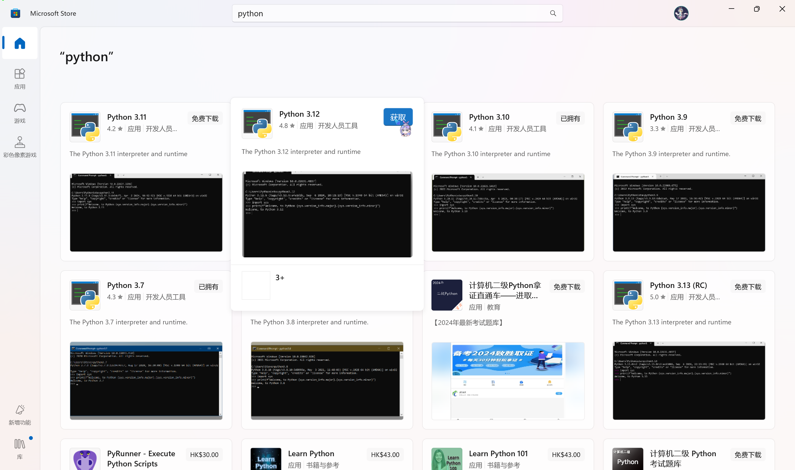This screenshot has width=795, height=470.
Task: Open the 库 library section
Action: tap(20, 448)
